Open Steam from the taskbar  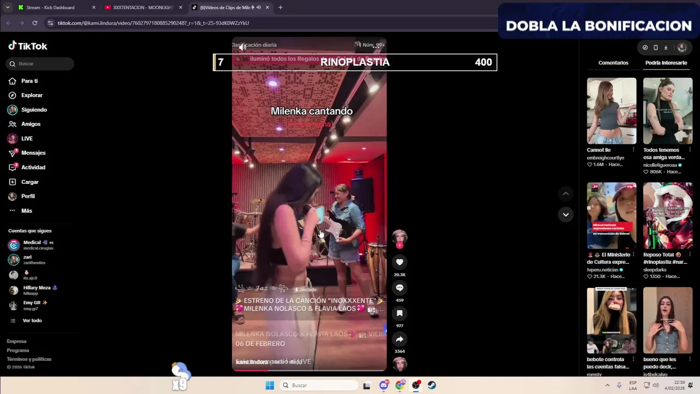431,385
